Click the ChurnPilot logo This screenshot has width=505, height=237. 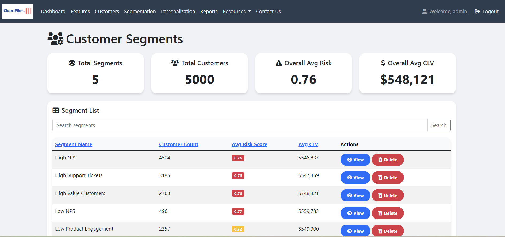pos(17,12)
